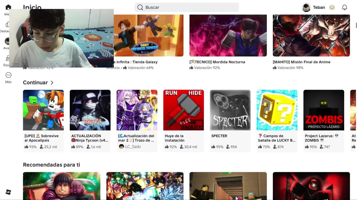Click the page vertical scrollbar

pyautogui.click(x=356, y=25)
